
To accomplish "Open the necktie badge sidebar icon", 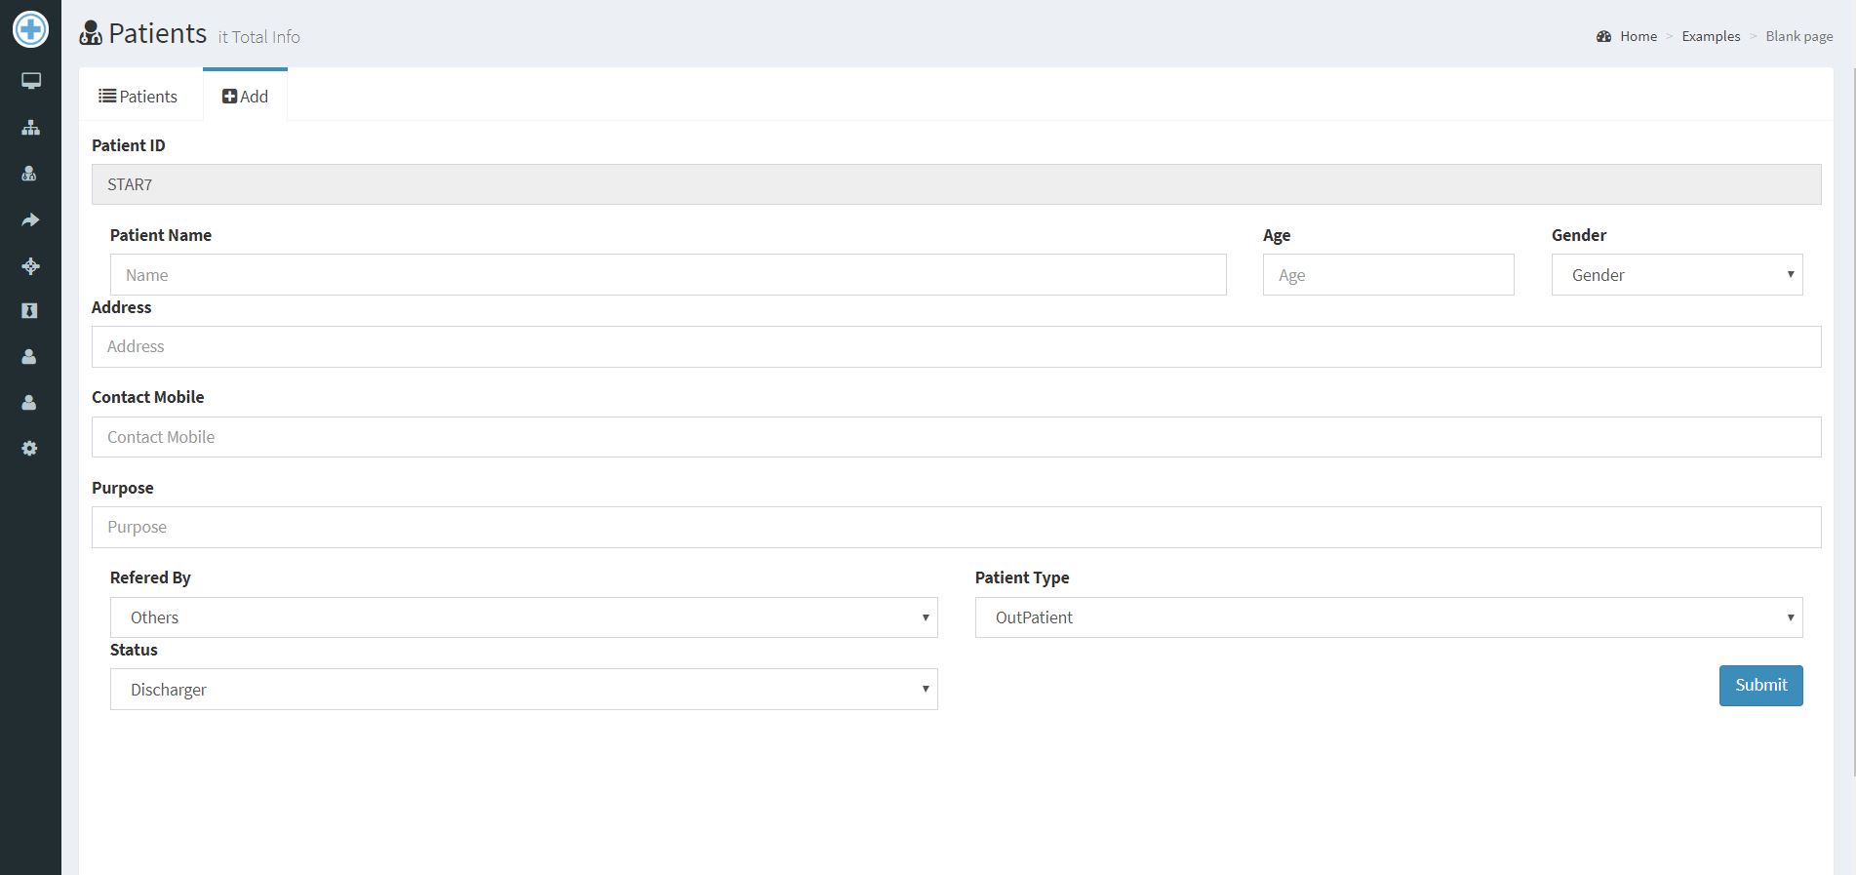I will point(29,310).
